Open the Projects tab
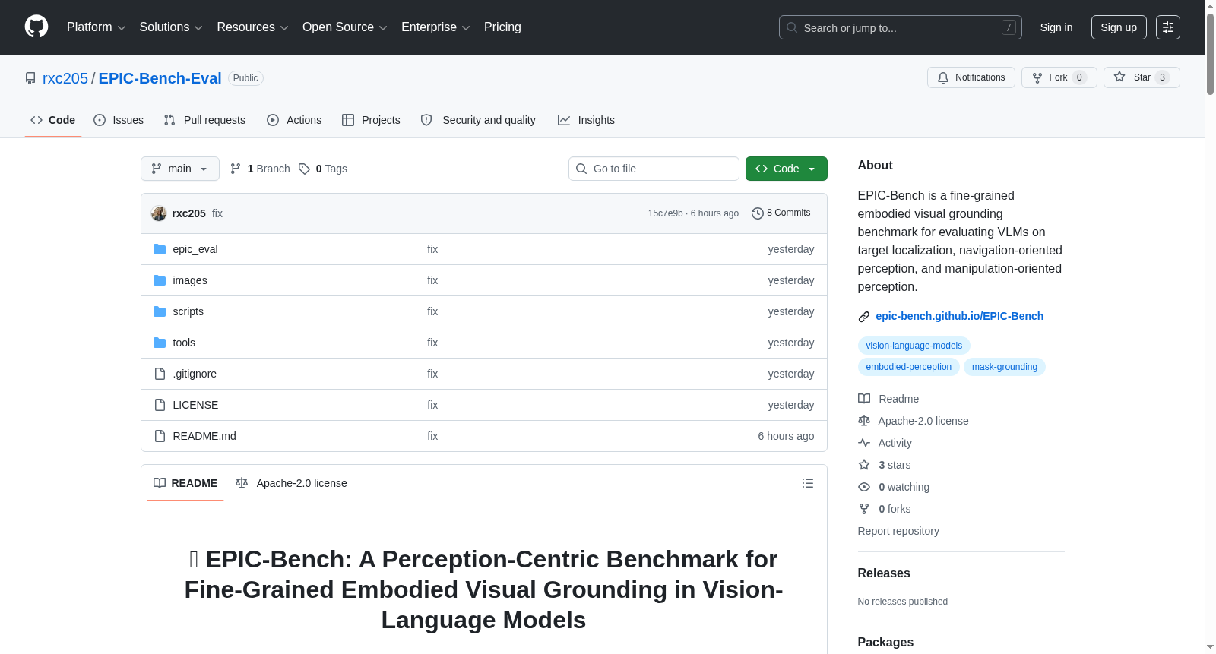 point(371,120)
